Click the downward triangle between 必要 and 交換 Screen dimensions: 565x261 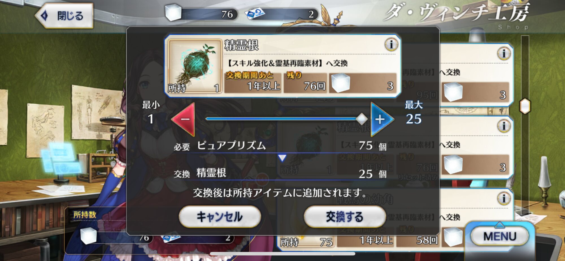[282, 158]
